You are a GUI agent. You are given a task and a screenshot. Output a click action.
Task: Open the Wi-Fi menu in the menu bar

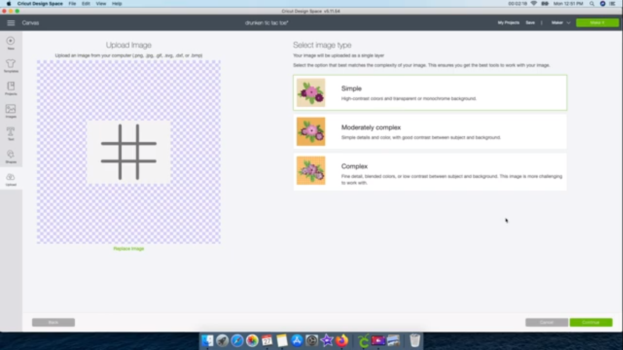coord(535,3)
